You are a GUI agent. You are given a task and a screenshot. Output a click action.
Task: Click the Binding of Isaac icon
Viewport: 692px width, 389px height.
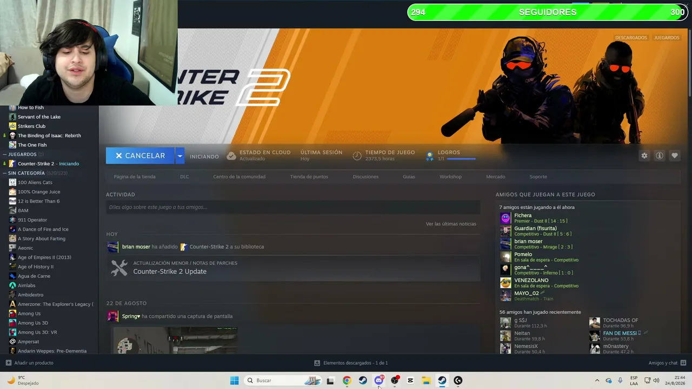coord(12,136)
